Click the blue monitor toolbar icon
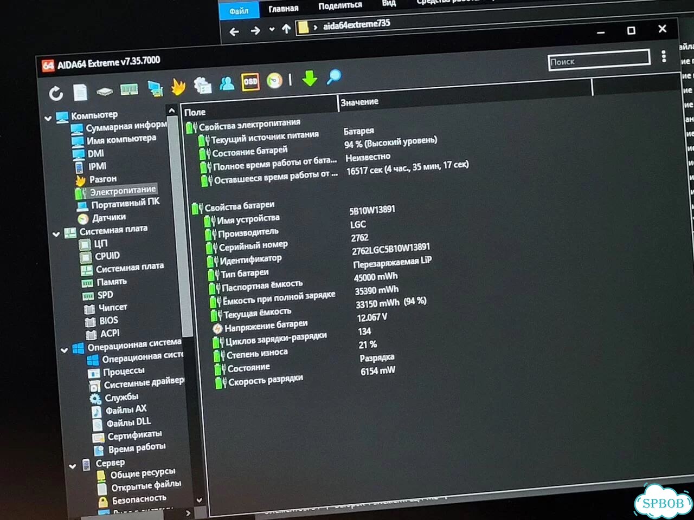Image resolution: width=694 pixels, height=520 pixels. [x=155, y=88]
